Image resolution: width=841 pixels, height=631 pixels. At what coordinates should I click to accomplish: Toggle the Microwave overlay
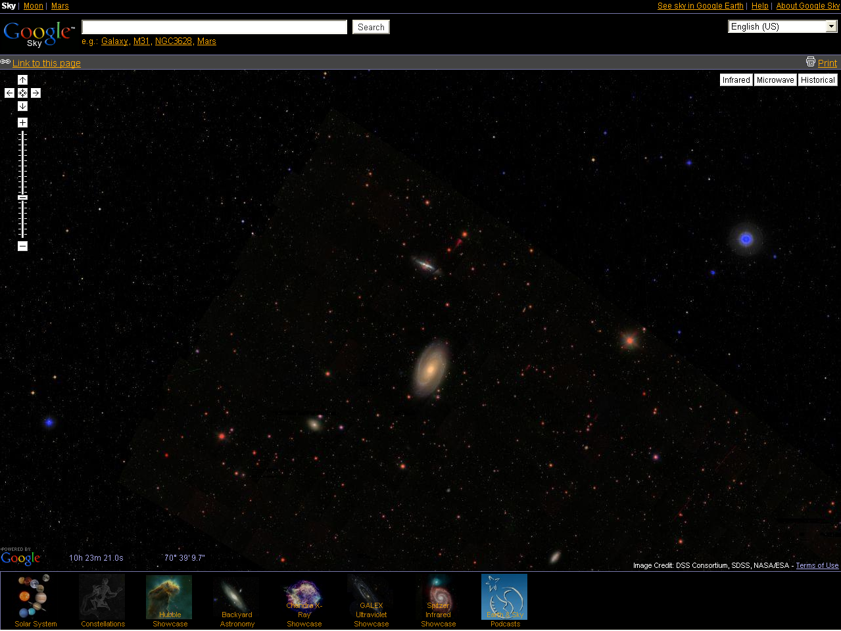coord(775,80)
